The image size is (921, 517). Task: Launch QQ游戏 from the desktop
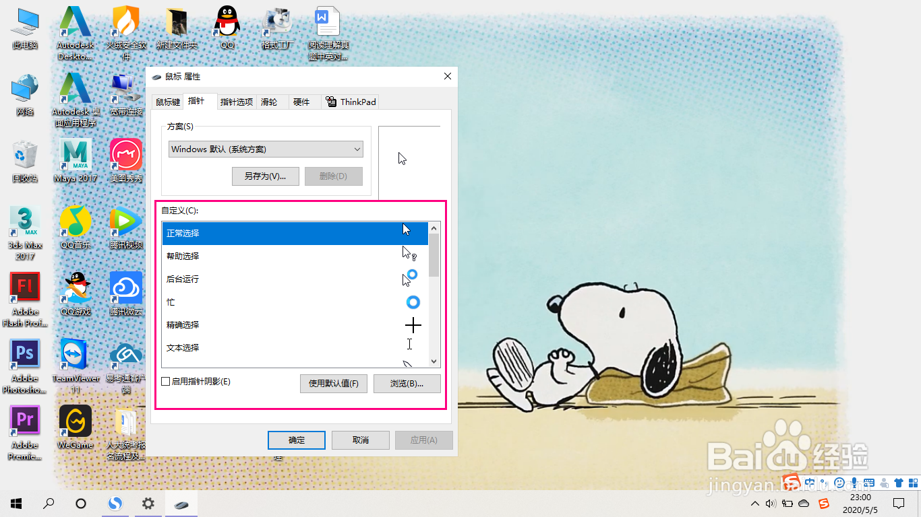pos(76,294)
